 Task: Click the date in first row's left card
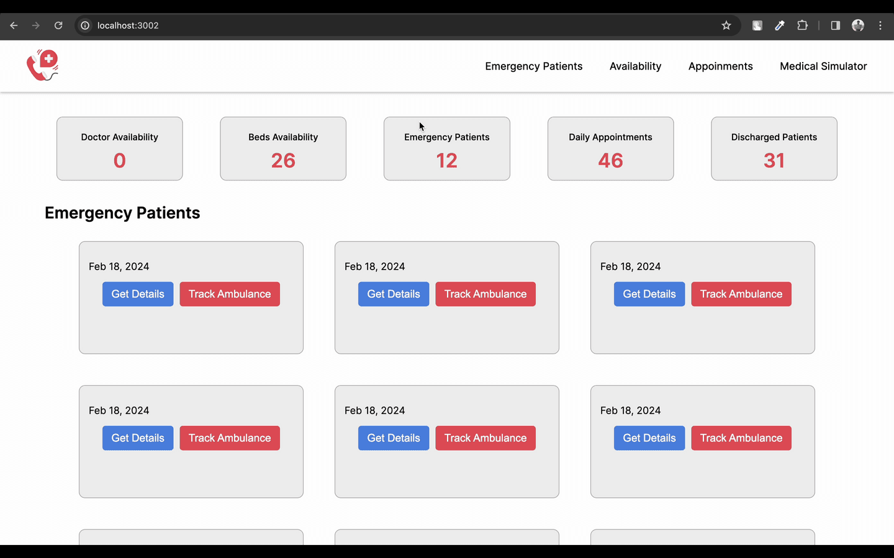coord(119,267)
